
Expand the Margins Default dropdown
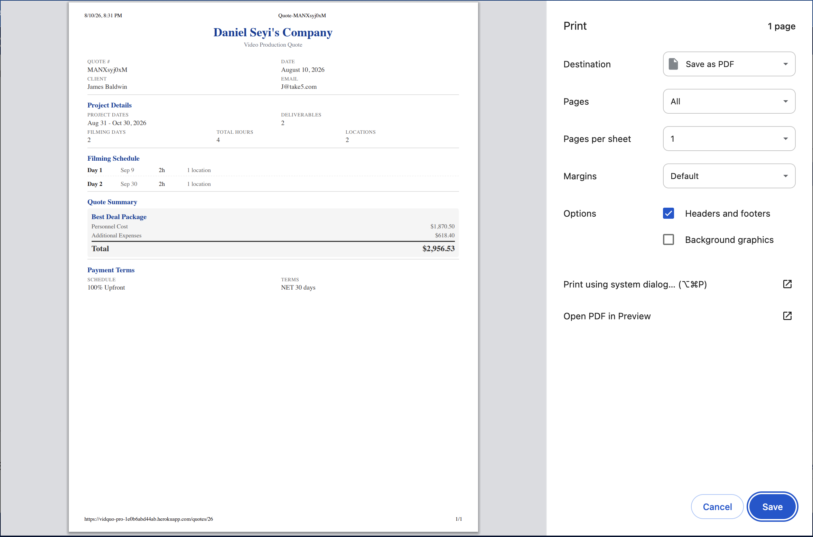point(729,176)
